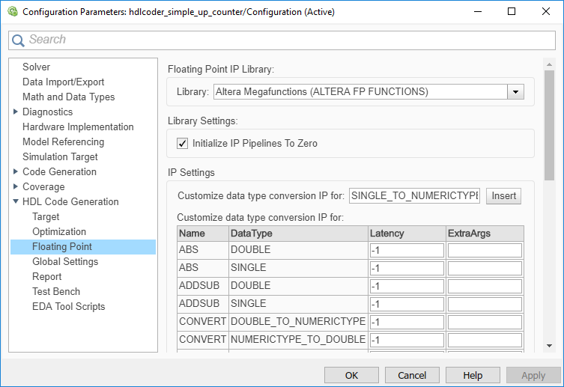The height and width of the screenshot is (387, 564).
Task: Select the Optimization tree item
Action: coord(59,231)
